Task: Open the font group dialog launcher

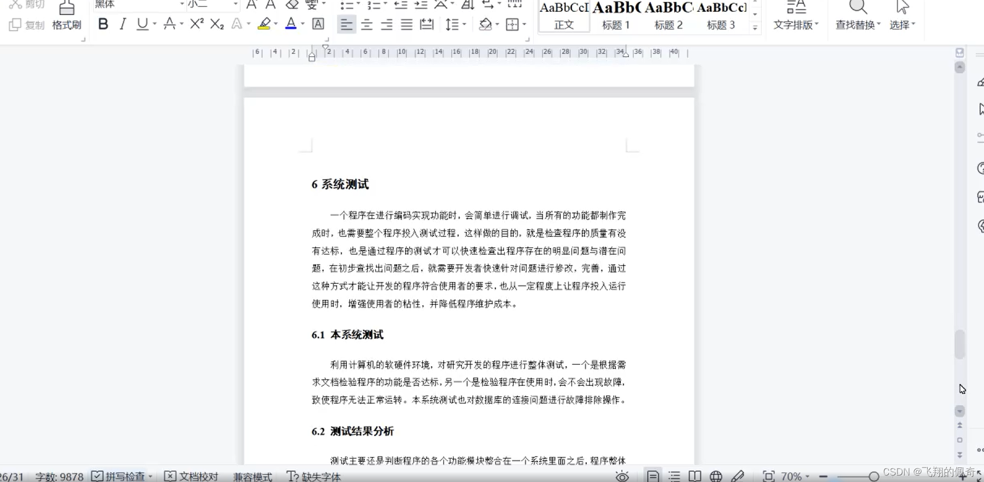Action: coord(326,39)
